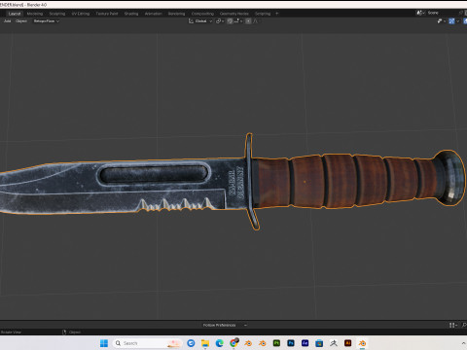467x350 pixels.
Task: Show hidden system tray icons chevron
Action: [x=463, y=343]
